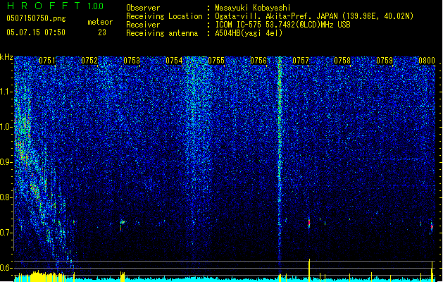
Task: Click the red meteor echo near 0800
Action: click(x=432, y=226)
